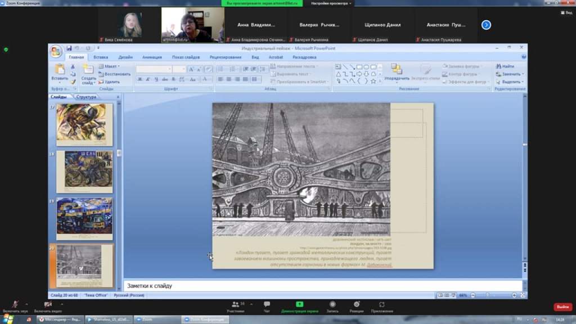Open the Показ слайдов ribbon tab

coord(186,57)
